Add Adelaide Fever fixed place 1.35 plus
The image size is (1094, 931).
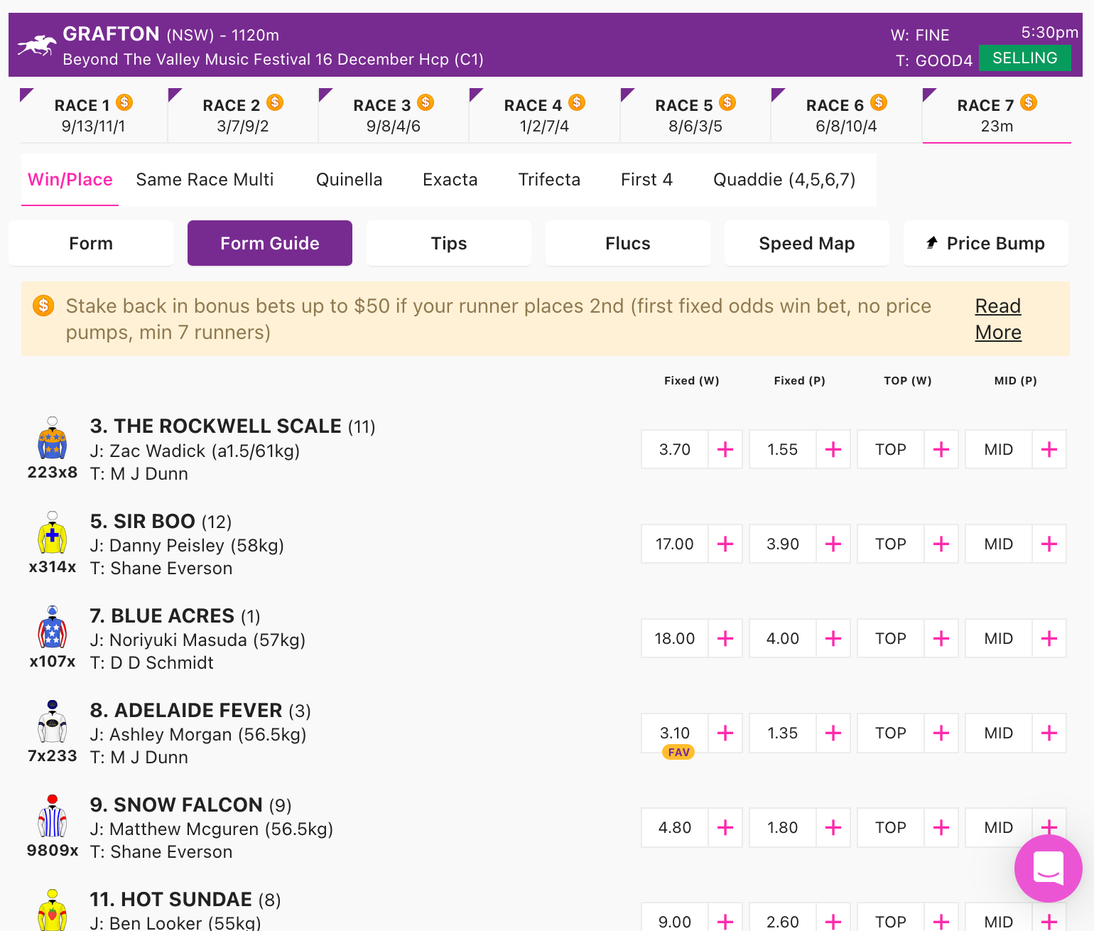[x=833, y=733]
